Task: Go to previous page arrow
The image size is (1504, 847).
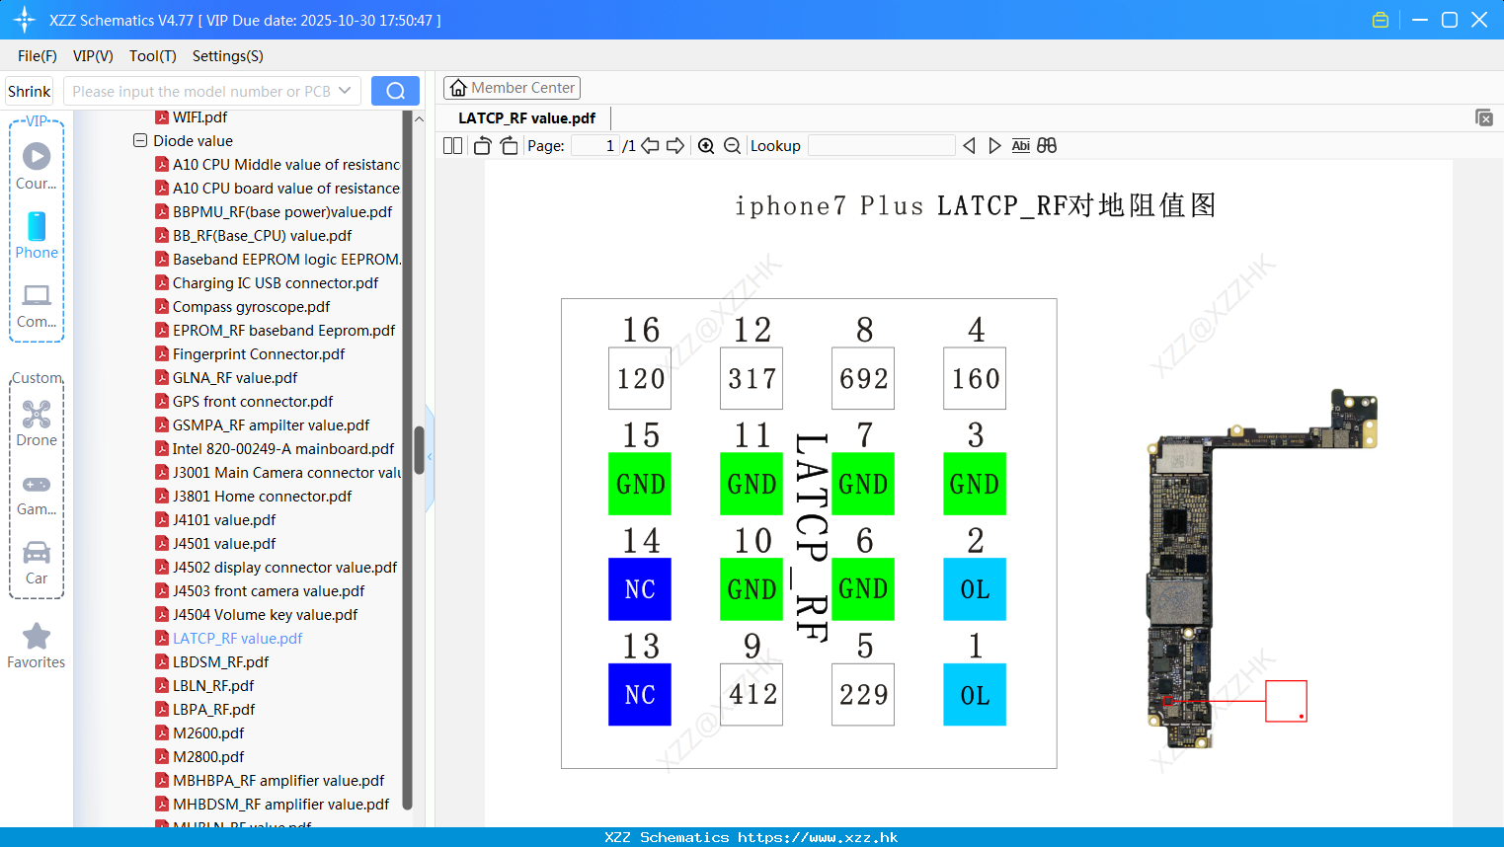Action: click(650, 146)
